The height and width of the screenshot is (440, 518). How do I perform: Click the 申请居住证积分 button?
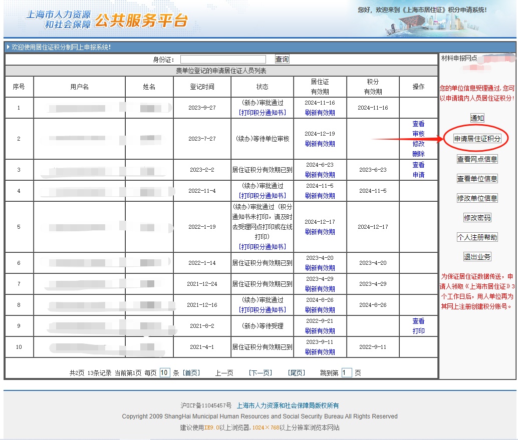(477, 139)
